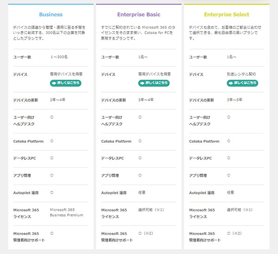Select the Enterprise Select plan heading
The width and height of the screenshot is (278, 254).
[x=227, y=14]
